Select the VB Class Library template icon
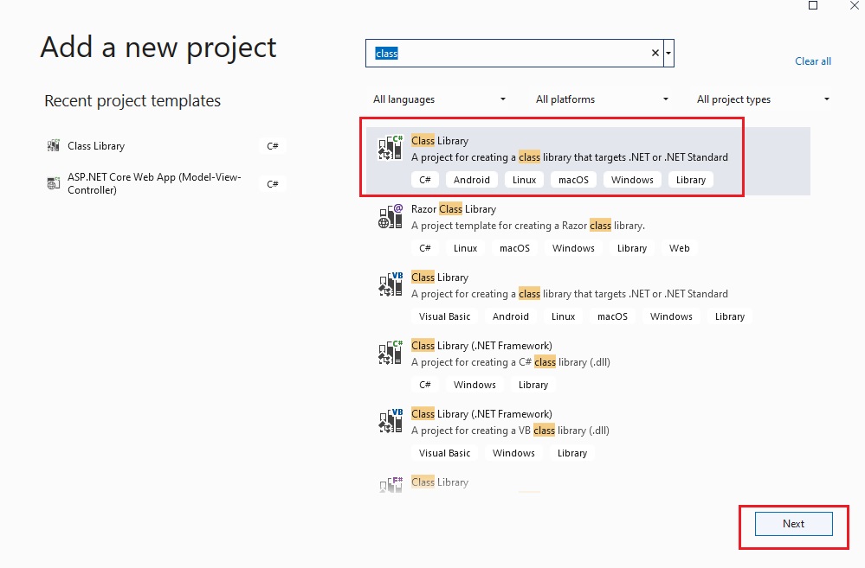865x568 pixels. pyautogui.click(x=390, y=284)
